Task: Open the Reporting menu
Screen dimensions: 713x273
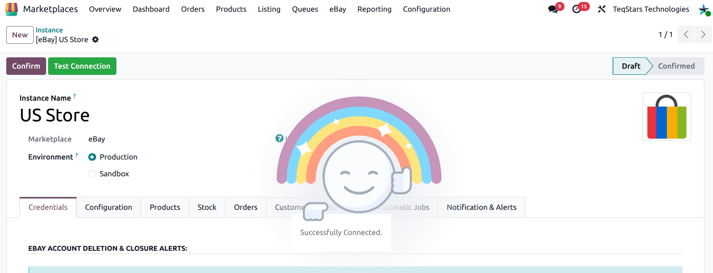Action: click(x=374, y=9)
